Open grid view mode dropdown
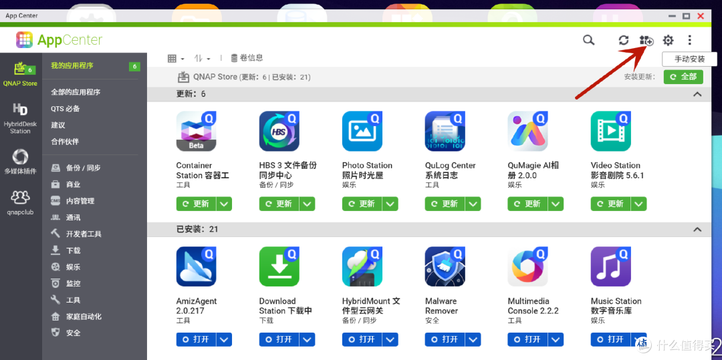 click(176, 58)
